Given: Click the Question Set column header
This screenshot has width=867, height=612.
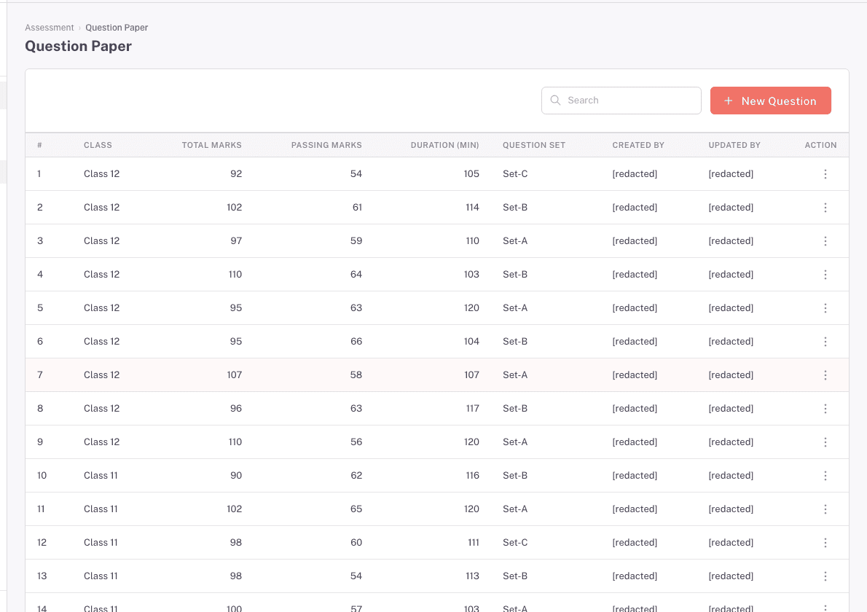Looking at the screenshot, I should tap(533, 145).
